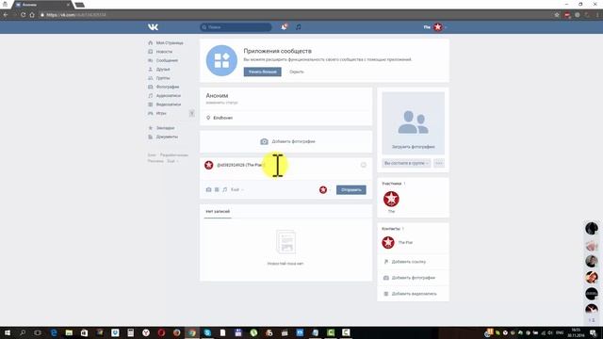Open the Opera taskbar icon
Image resolution: width=603 pixels, height=339 pixels.
161,332
